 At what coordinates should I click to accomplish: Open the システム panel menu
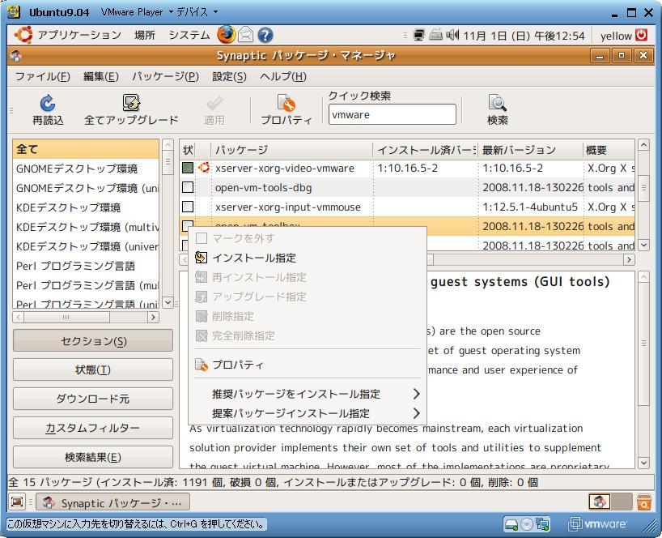point(189,35)
